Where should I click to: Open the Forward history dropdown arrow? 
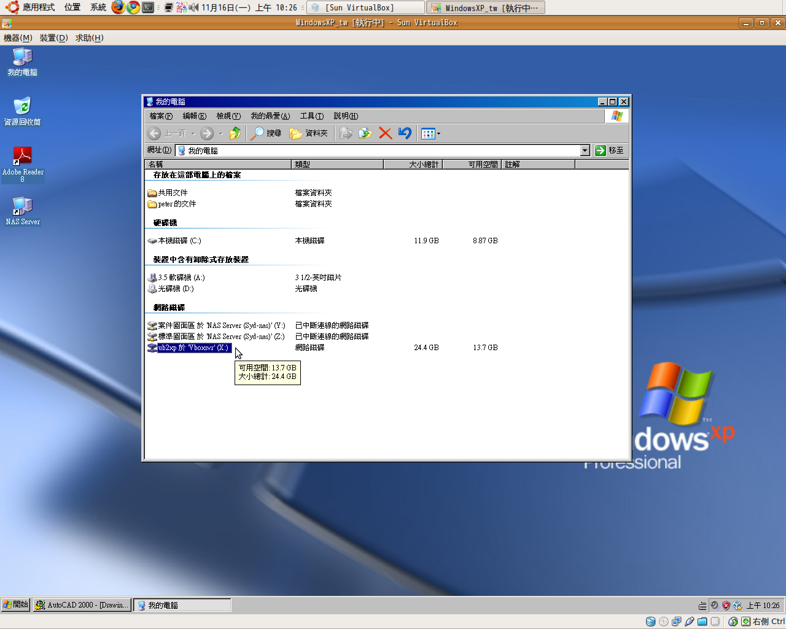(x=220, y=133)
